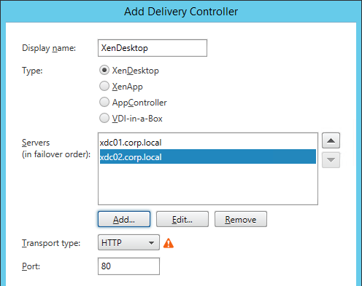Choose the XenApp type option
The width and height of the screenshot is (362, 286).
(104, 86)
